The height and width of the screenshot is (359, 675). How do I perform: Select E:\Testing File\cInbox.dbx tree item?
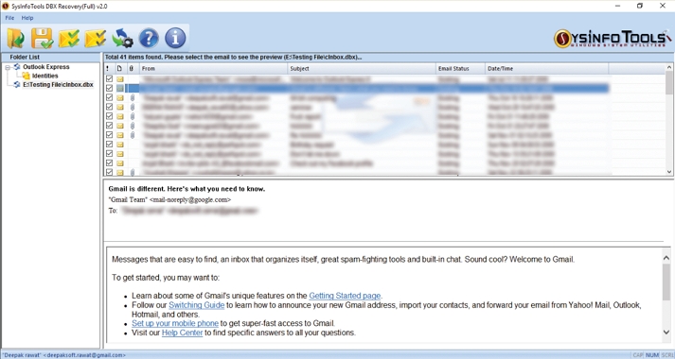pos(58,85)
